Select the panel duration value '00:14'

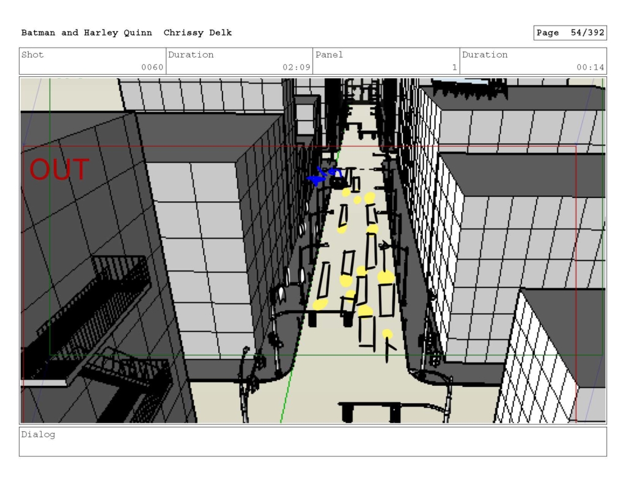click(x=590, y=67)
